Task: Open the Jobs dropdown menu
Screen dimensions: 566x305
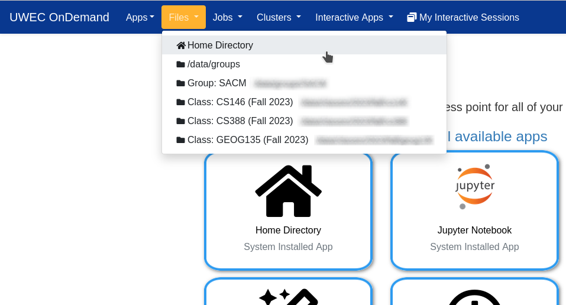Action: click(228, 18)
